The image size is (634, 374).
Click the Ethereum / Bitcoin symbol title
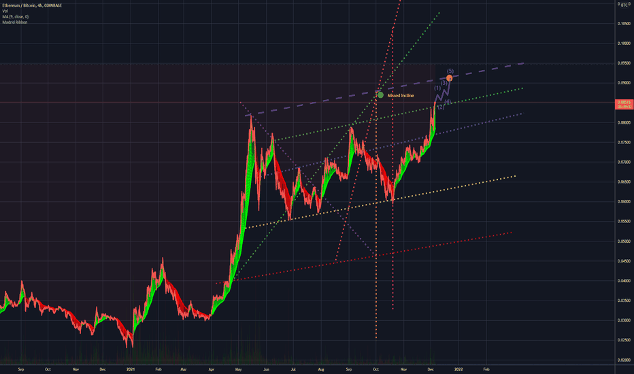(32, 5)
